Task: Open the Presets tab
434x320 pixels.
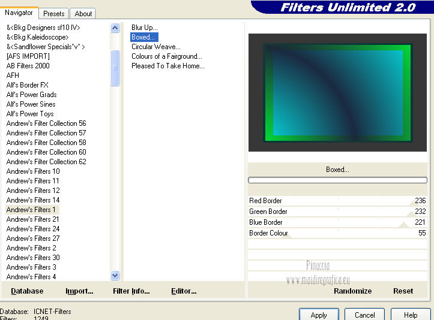Action: pyautogui.click(x=53, y=14)
